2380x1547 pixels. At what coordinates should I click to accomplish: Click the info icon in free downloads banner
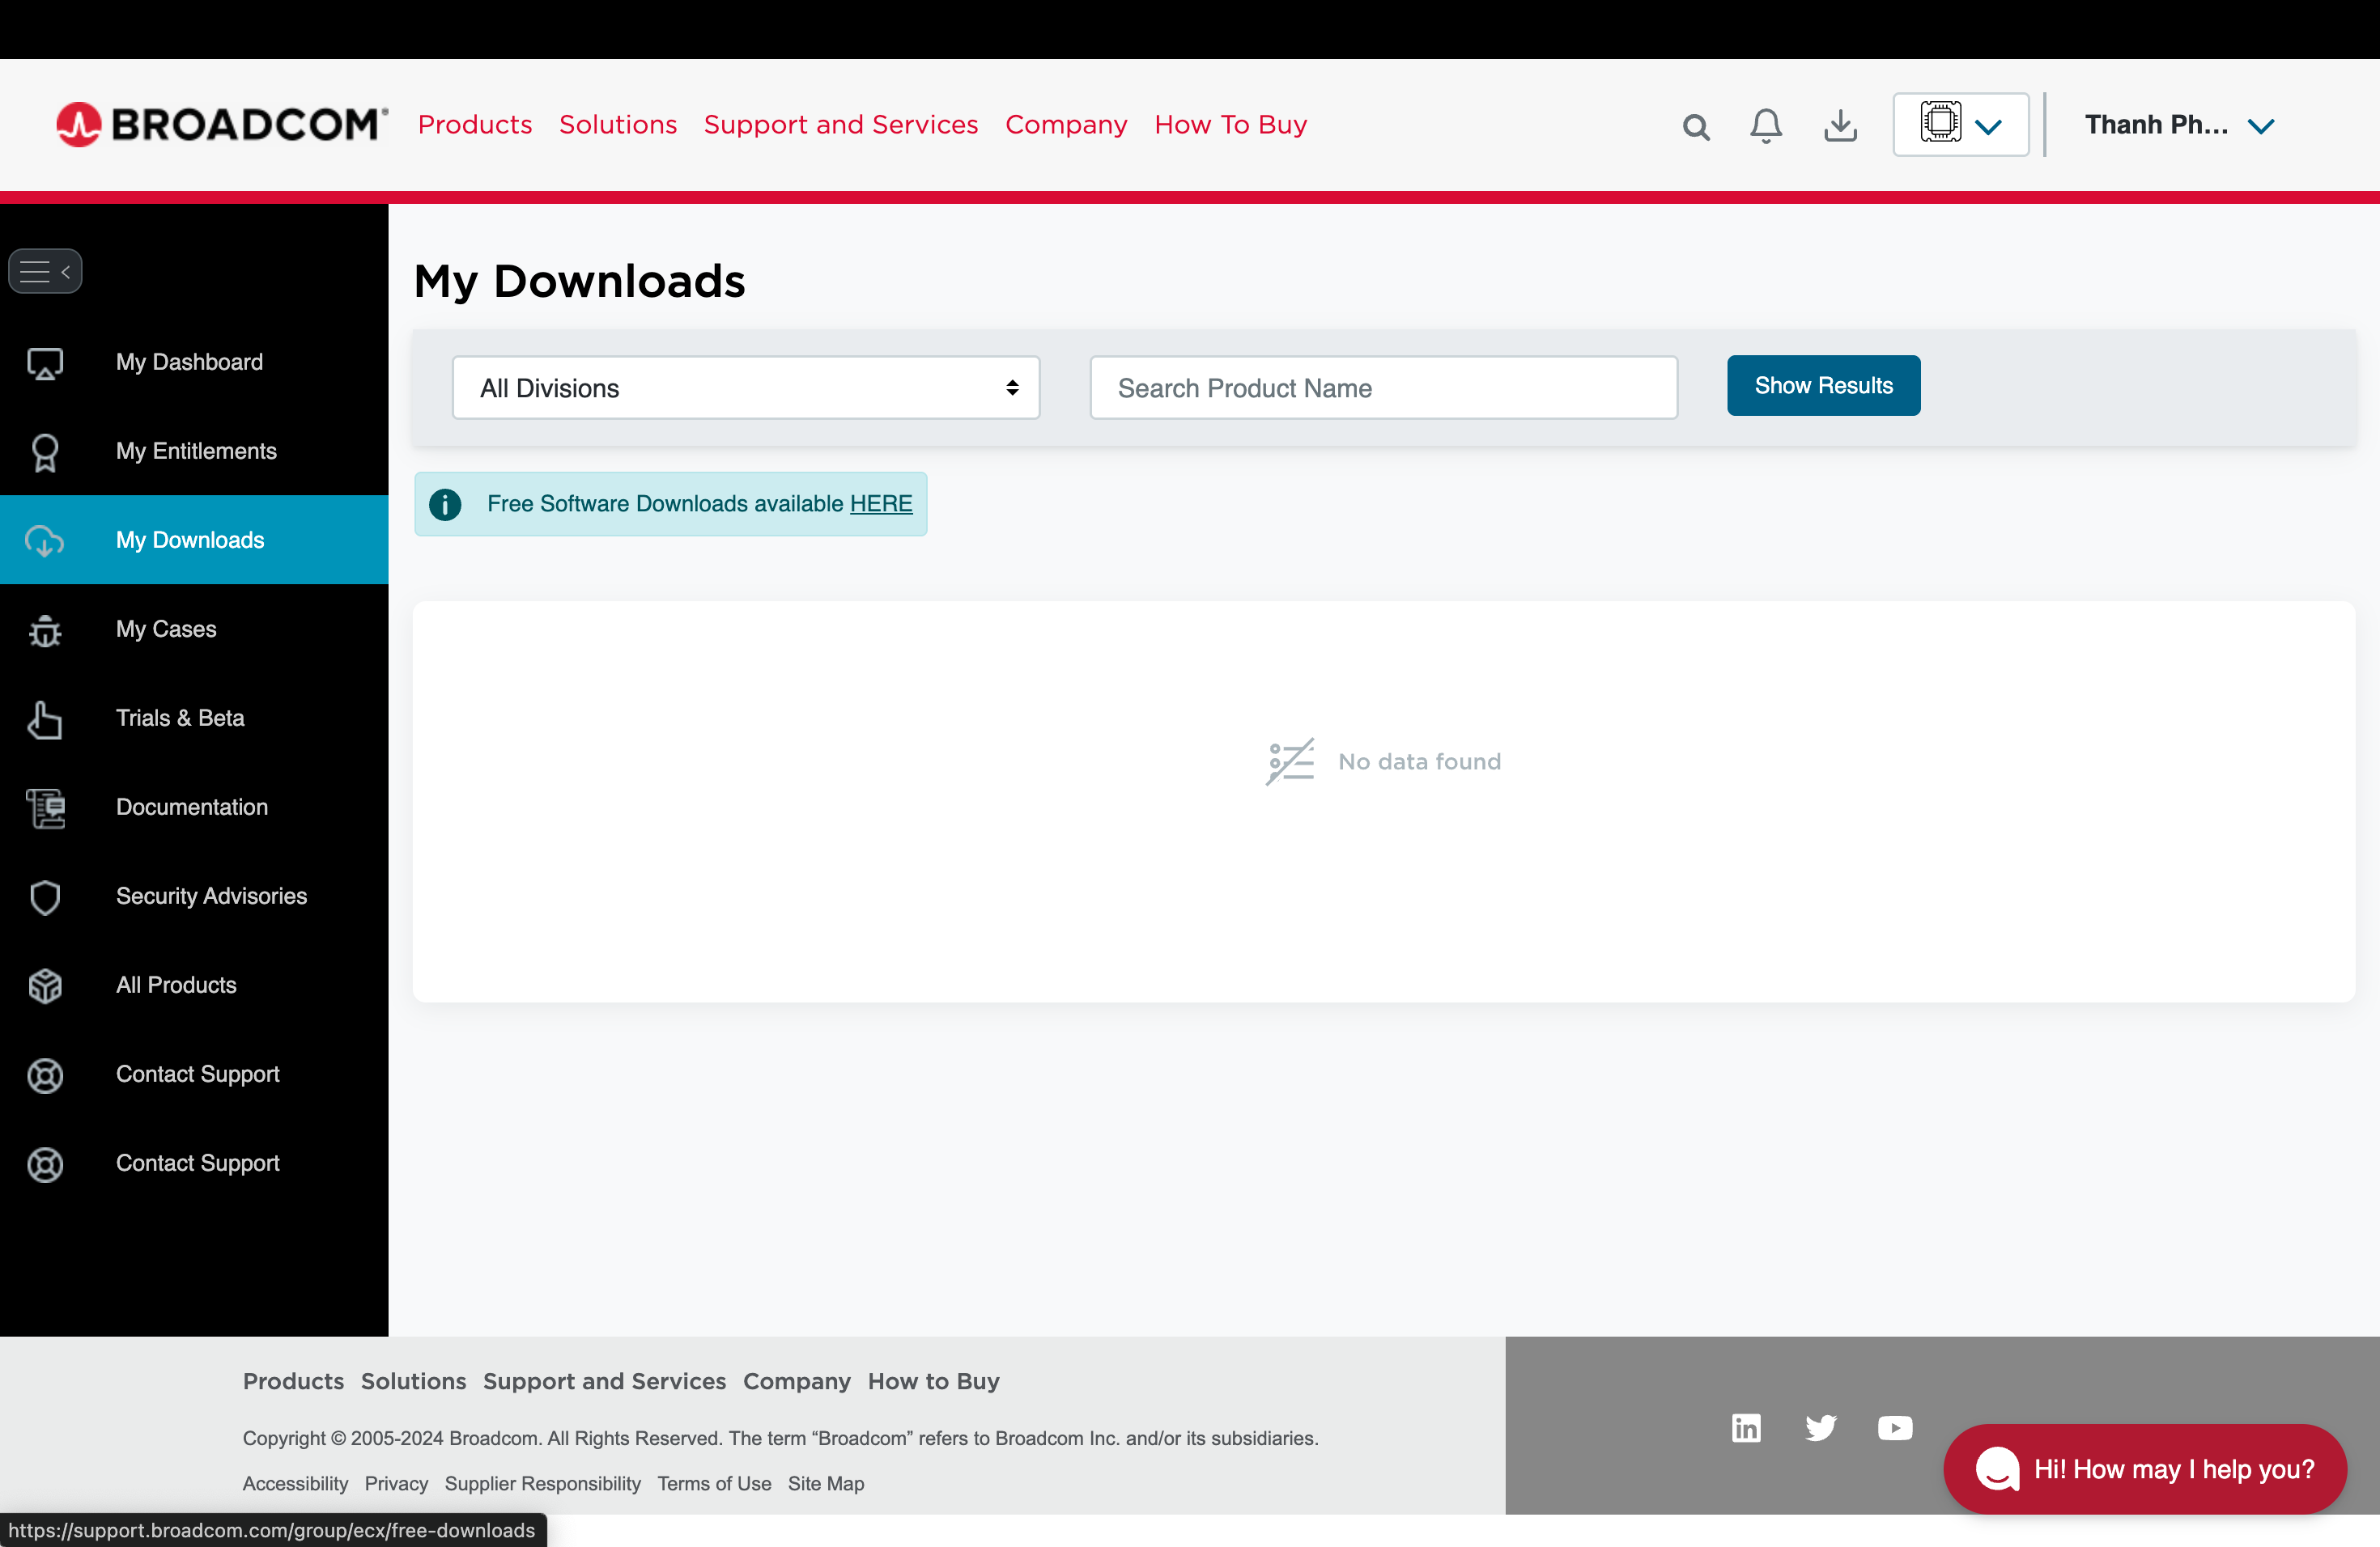[445, 505]
